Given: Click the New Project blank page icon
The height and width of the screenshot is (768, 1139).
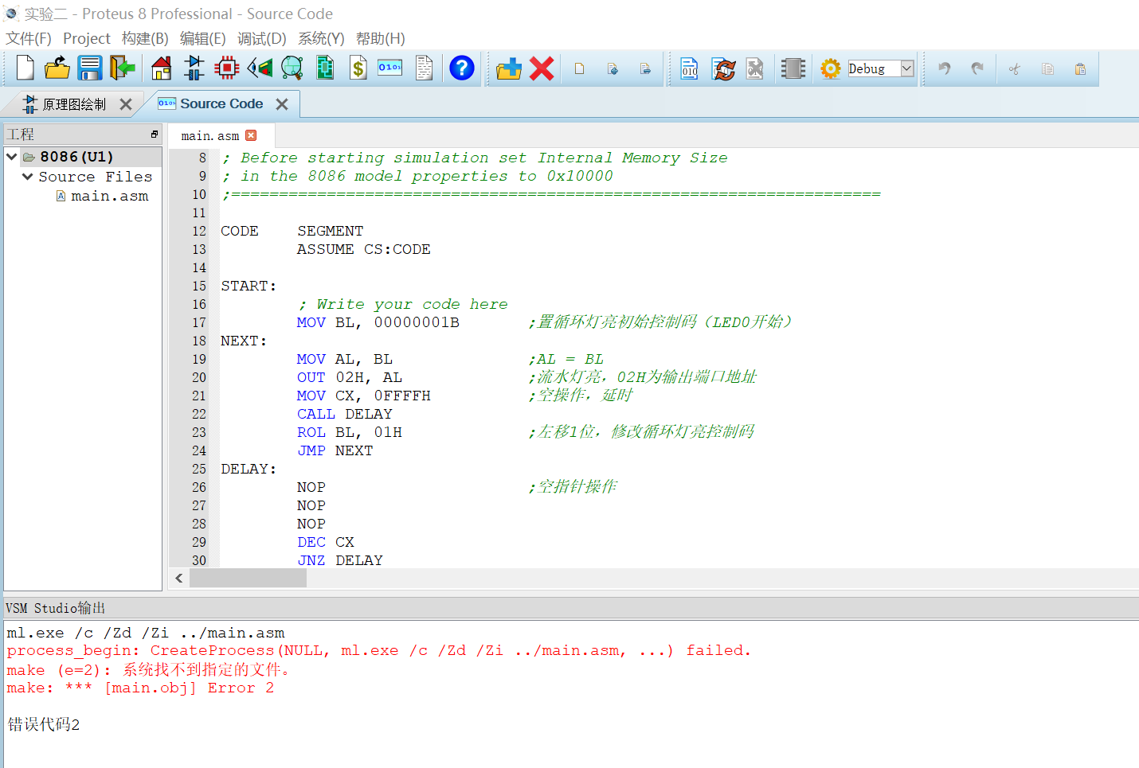Looking at the screenshot, I should tap(25, 68).
